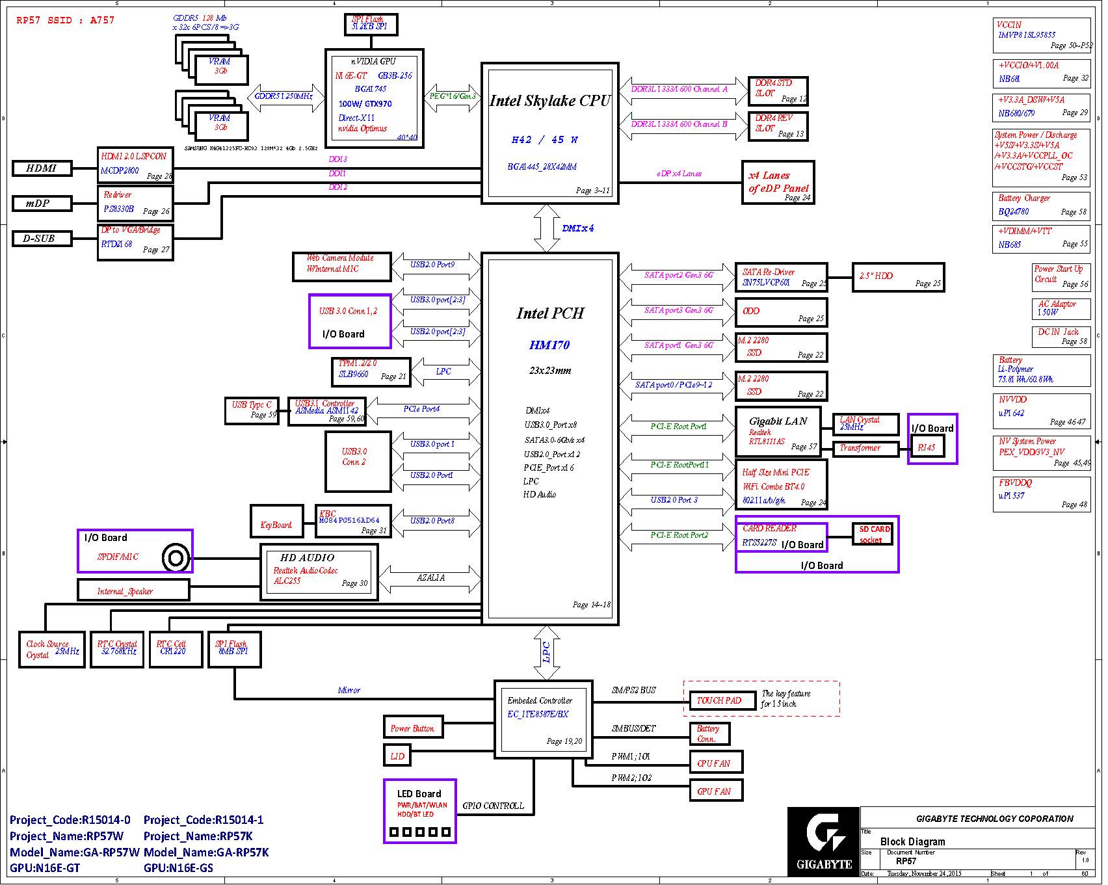The image size is (1108, 885).
Task: Click the Transformer box
Action: tap(866, 448)
